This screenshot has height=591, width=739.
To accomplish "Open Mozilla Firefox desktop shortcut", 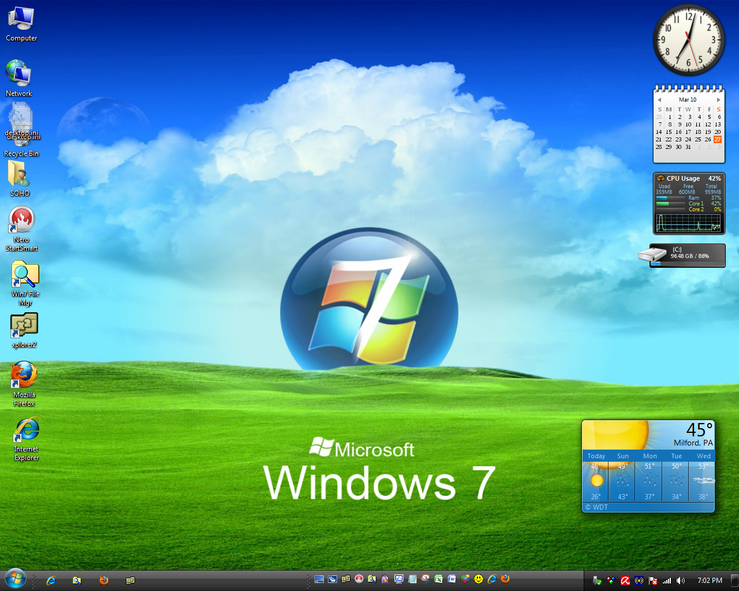I will [24, 384].
